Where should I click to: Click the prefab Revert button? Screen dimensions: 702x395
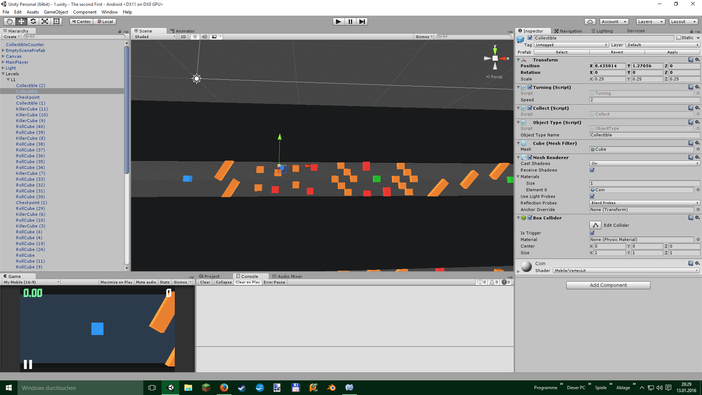pos(617,52)
